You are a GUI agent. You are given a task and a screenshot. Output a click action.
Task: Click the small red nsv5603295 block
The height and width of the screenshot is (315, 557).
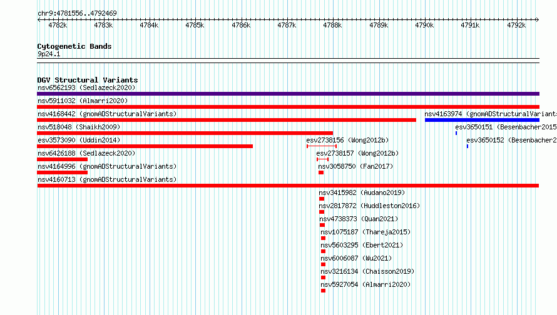click(x=324, y=251)
